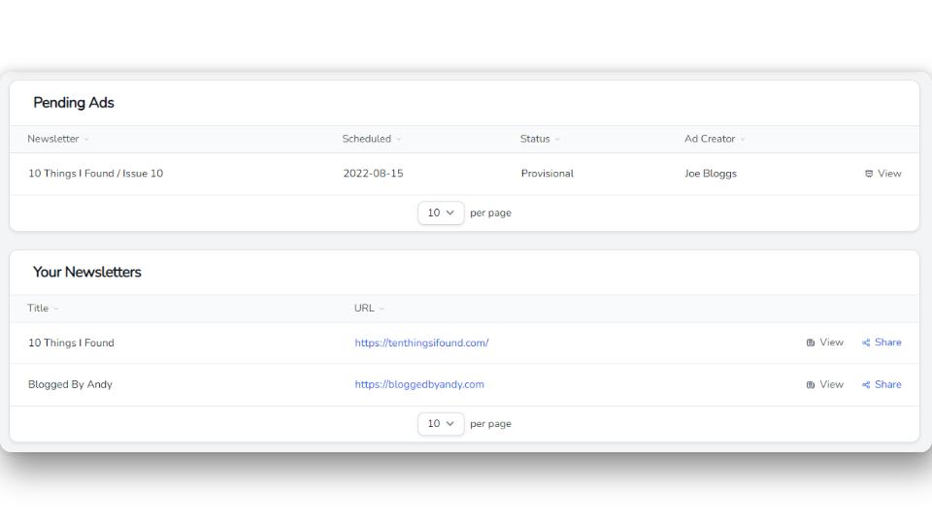Click the 2022-08-15 scheduled date cell

373,174
